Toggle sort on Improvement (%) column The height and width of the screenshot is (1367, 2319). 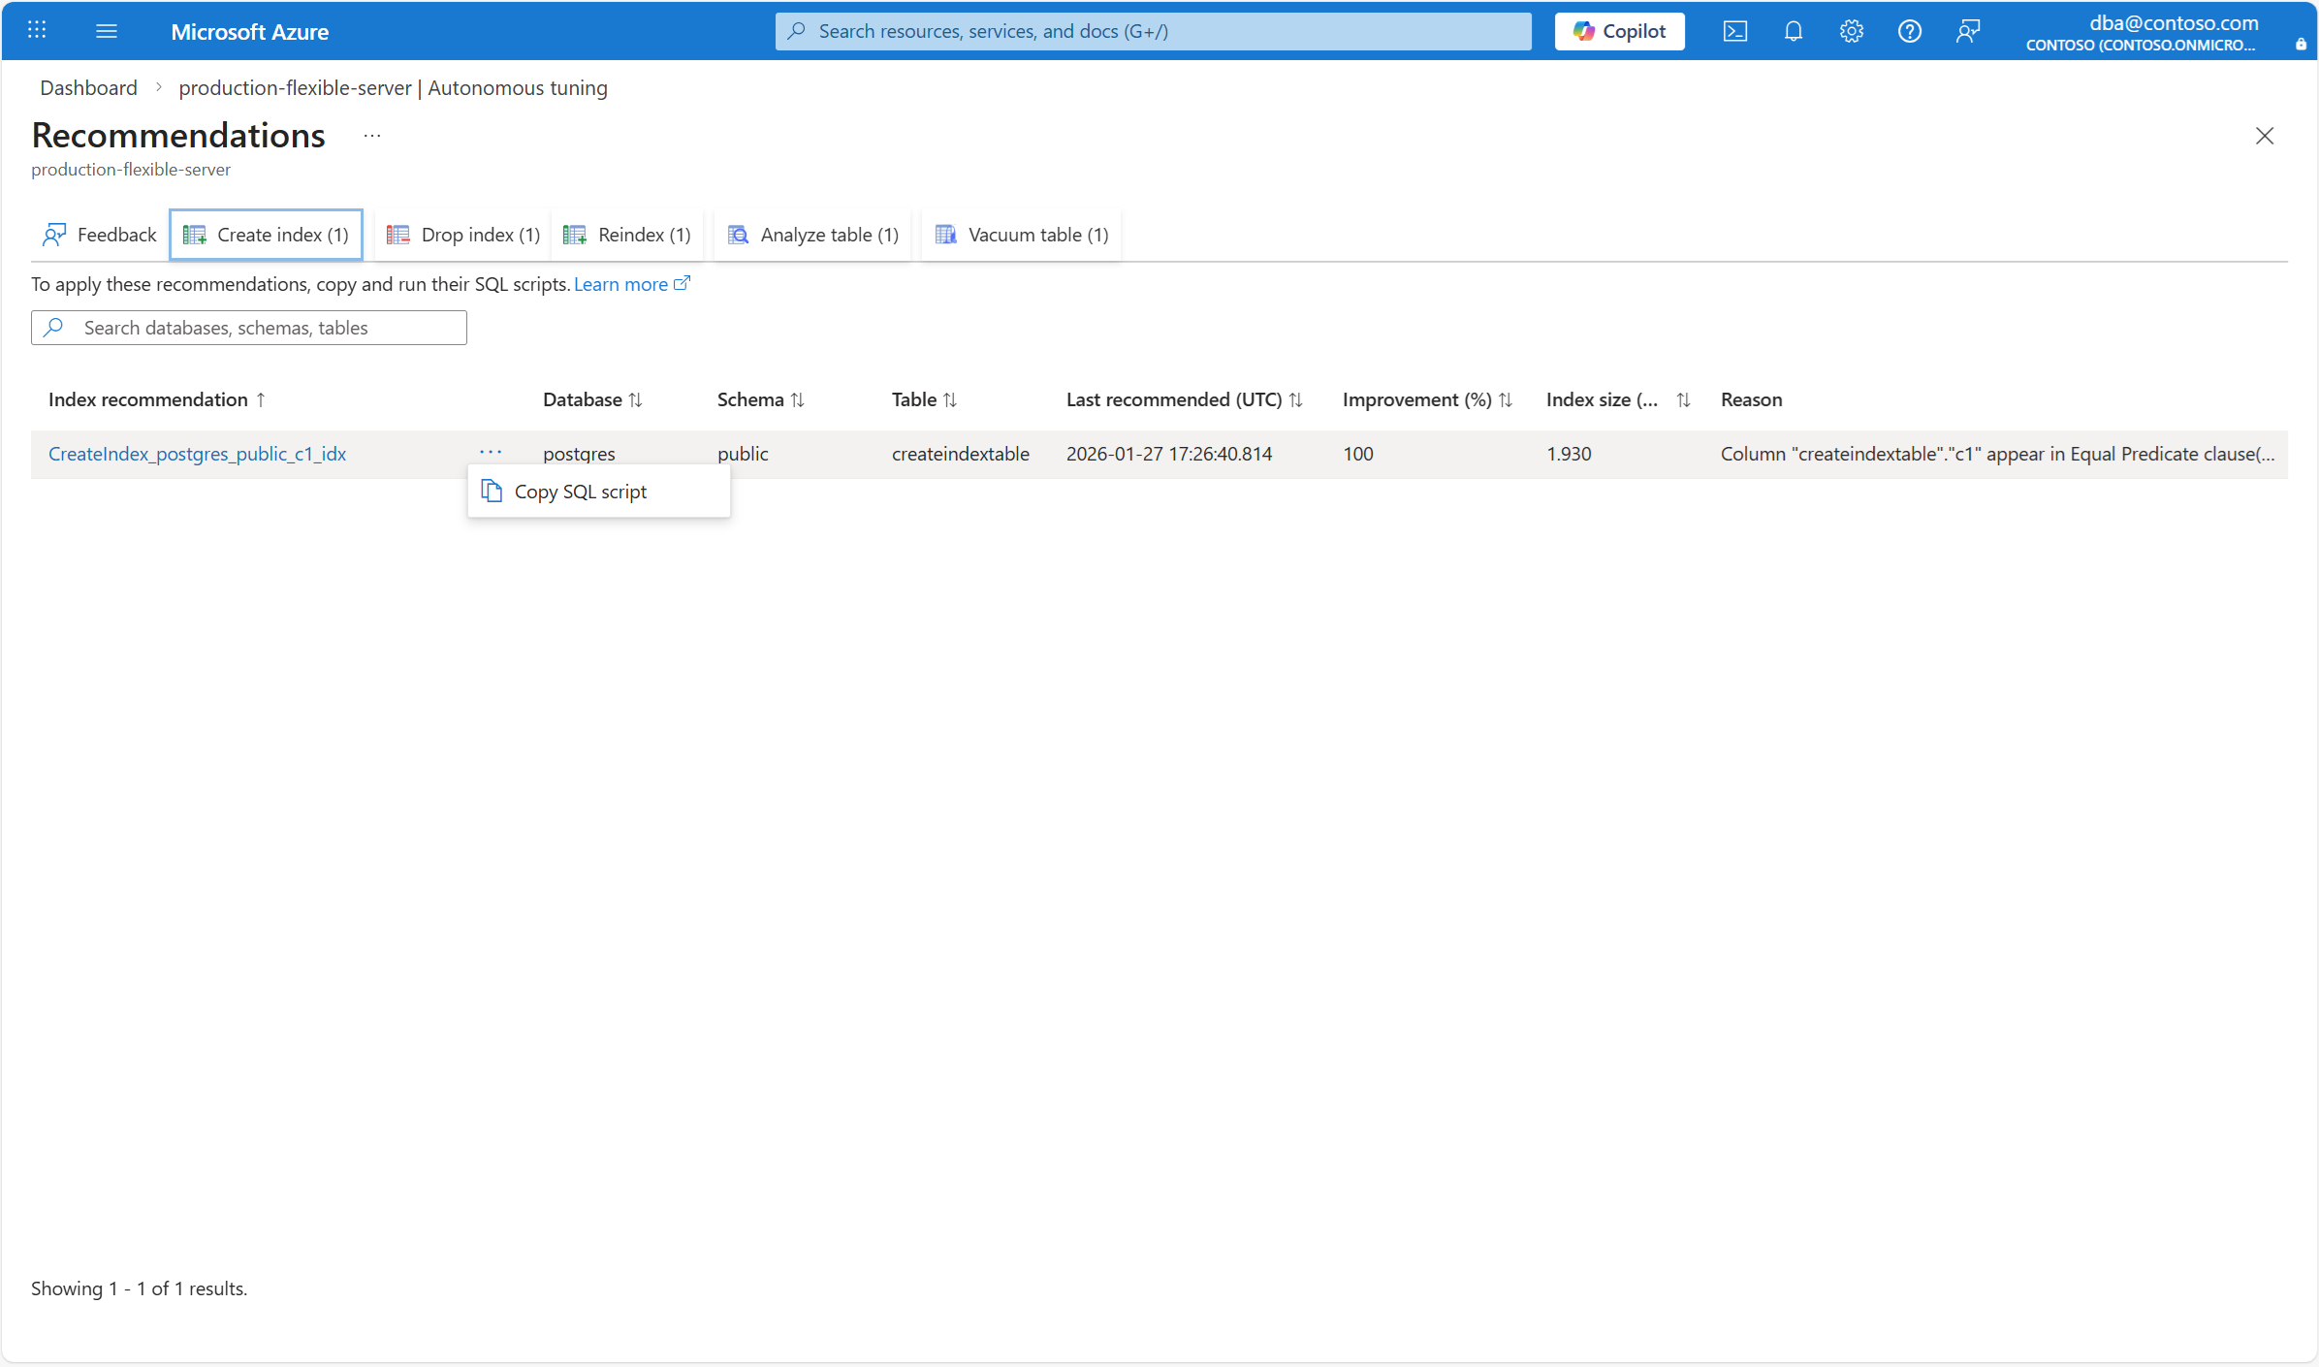[1507, 398]
